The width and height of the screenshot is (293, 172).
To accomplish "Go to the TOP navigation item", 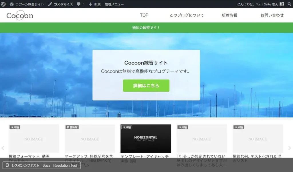I will click(x=144, y=15).
